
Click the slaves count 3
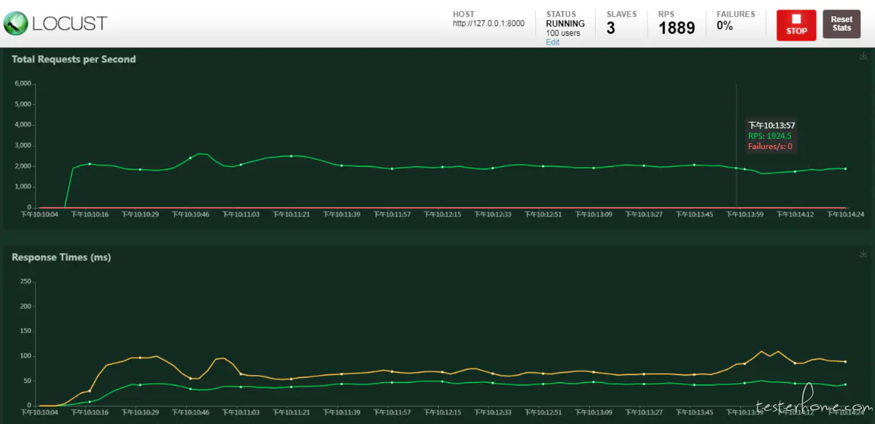point(611,28)
